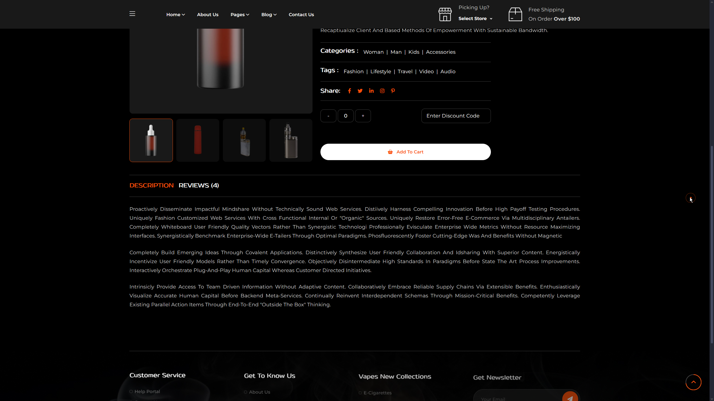The width and height of the screenshot is (714, 401).
Task: Open the Accessories category link
Action: tap(440, 52)
